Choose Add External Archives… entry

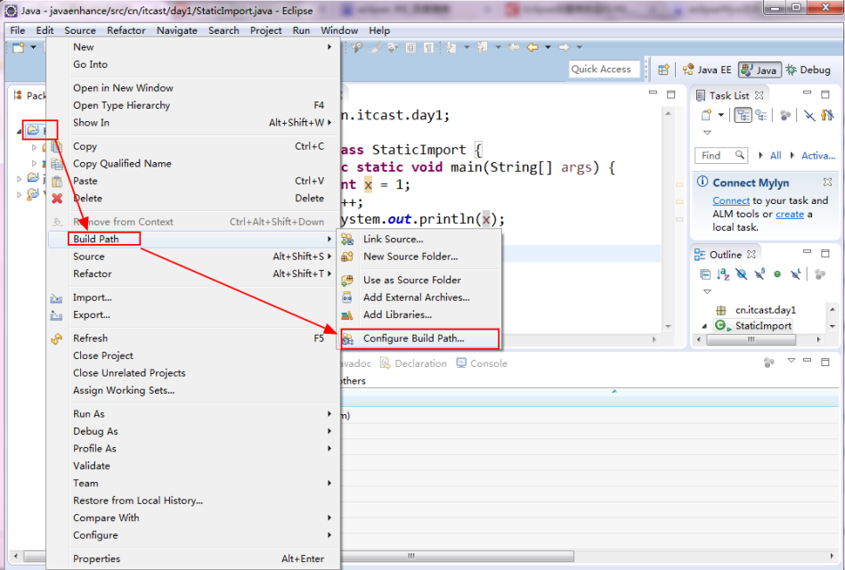418,297
